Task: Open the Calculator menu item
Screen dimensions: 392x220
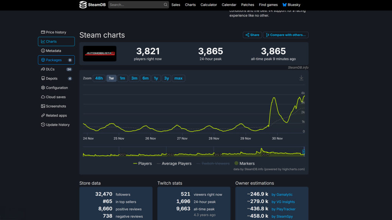Action: click(209, 5)
